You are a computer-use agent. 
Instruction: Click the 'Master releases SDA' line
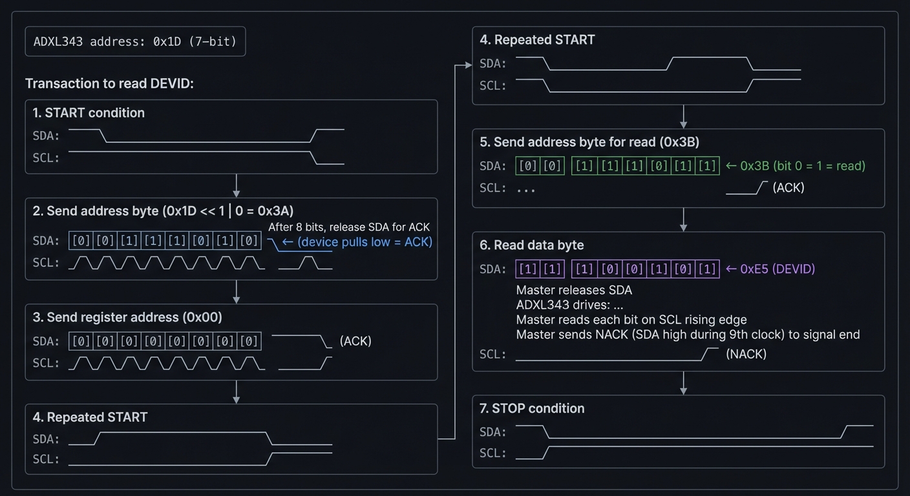click(574, 290)
